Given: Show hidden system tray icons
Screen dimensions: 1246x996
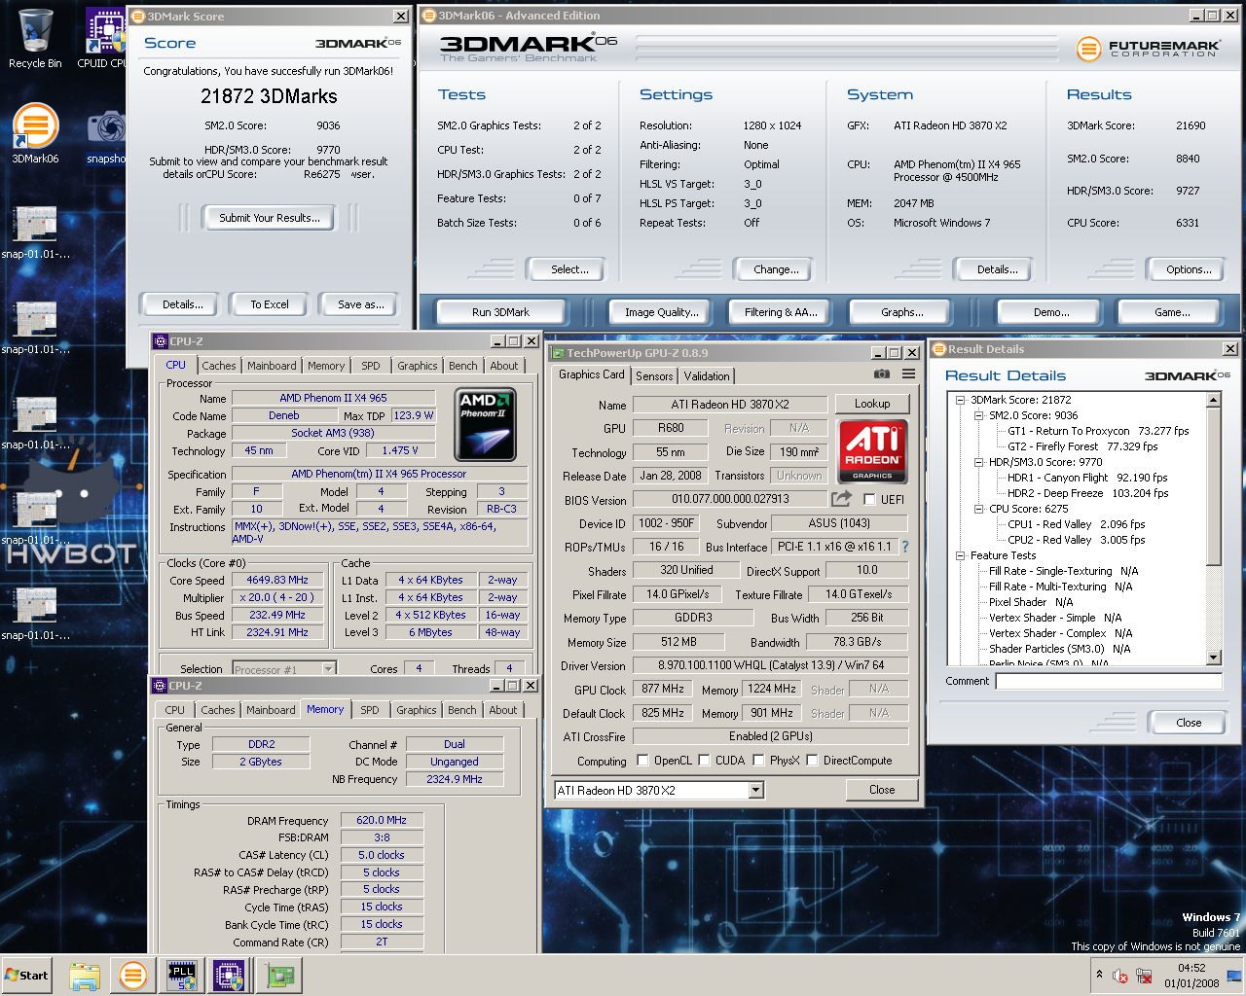Looking at the screenshot, I should coord(1099,975).
